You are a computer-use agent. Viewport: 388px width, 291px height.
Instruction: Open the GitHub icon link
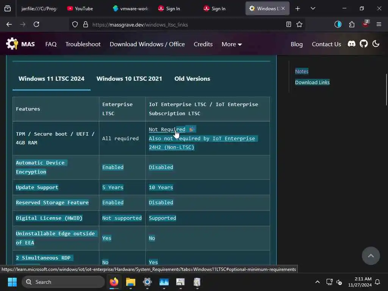pyautogui.click(x=363, y=44)
